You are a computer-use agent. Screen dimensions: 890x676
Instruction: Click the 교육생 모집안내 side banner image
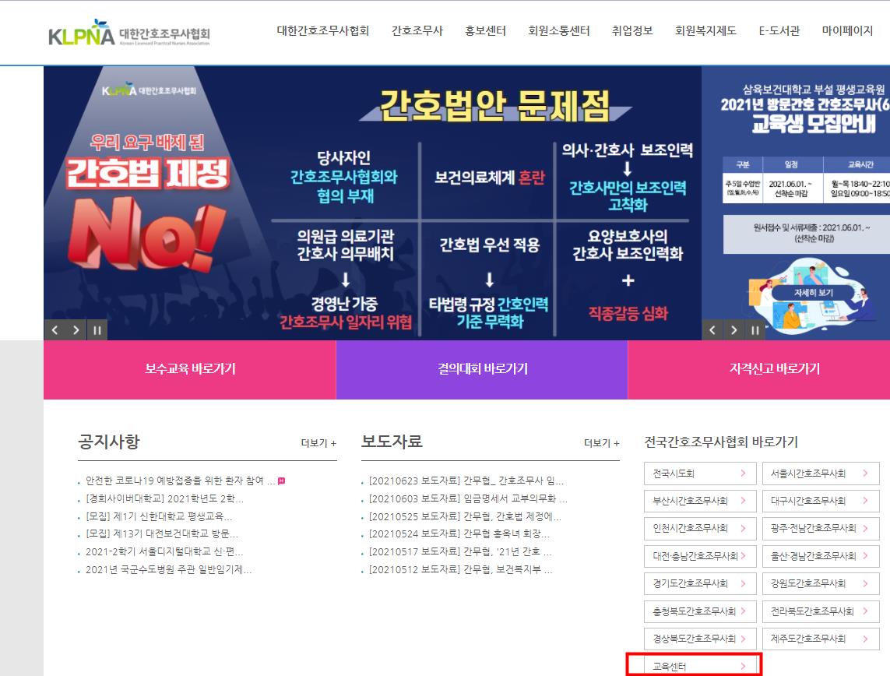pos(796,203)
